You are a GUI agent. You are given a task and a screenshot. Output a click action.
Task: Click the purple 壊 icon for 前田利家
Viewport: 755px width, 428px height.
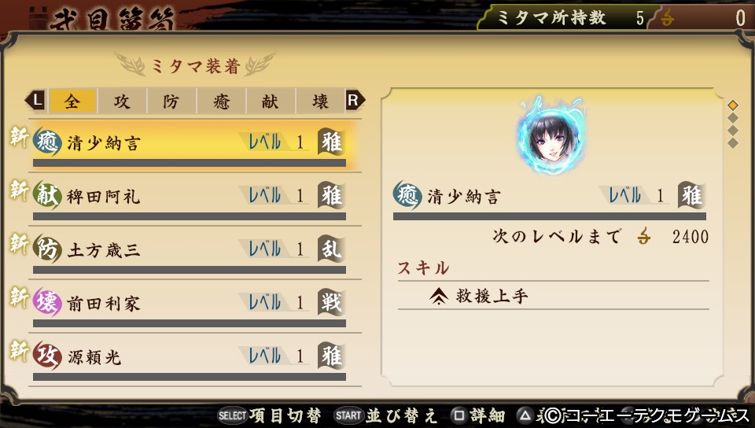[x=46, y=302]
